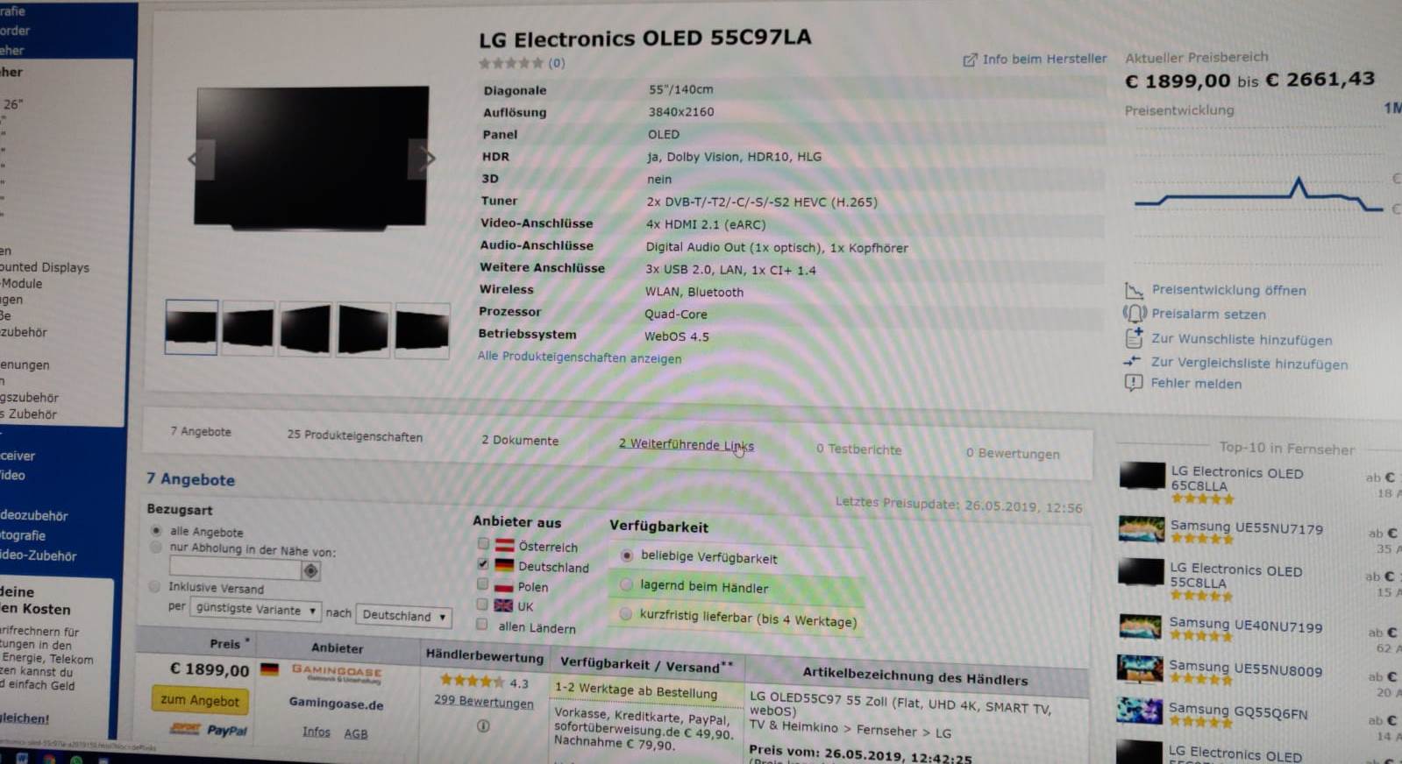Enable the Österreich vendor checkbox
Image resolution: width=1402 pixels, height=764 pixels.
[x=482, y=544]
